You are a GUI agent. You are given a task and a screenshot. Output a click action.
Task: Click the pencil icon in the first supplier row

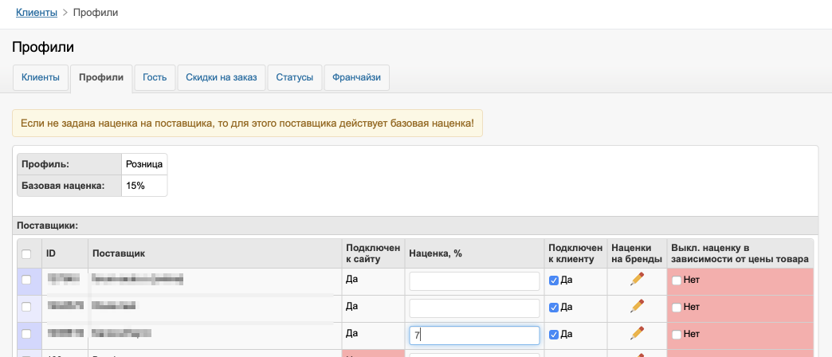point(636,279)
